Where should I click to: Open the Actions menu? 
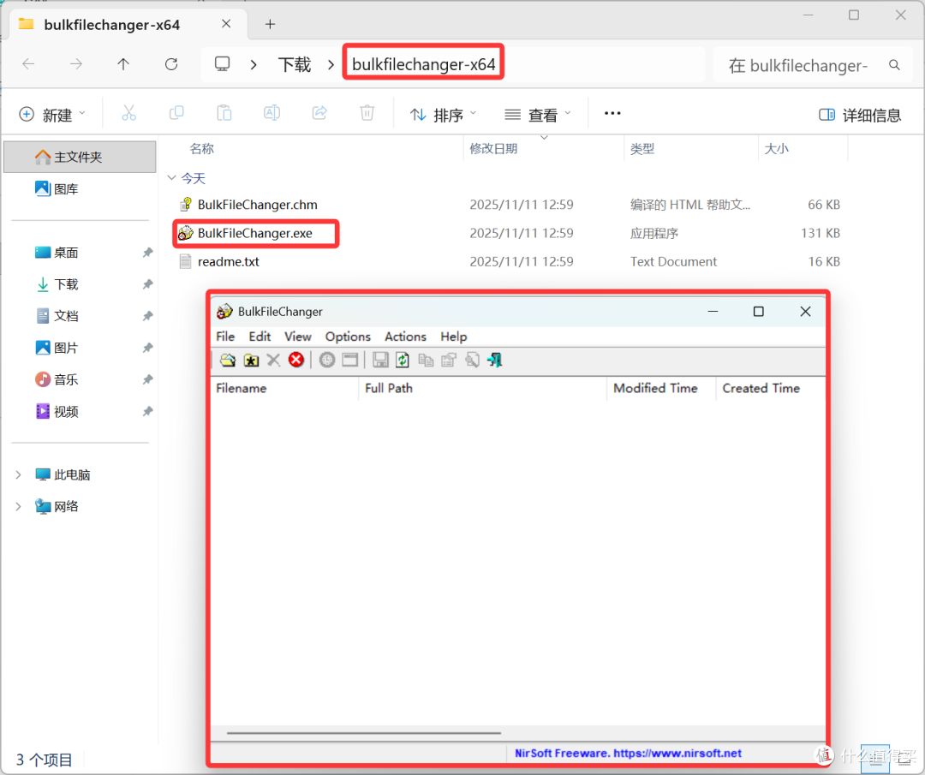point(405,336)
